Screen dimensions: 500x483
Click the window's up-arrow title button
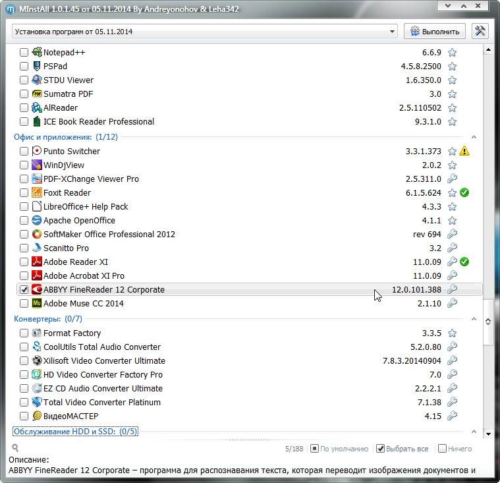coord(463,5)
